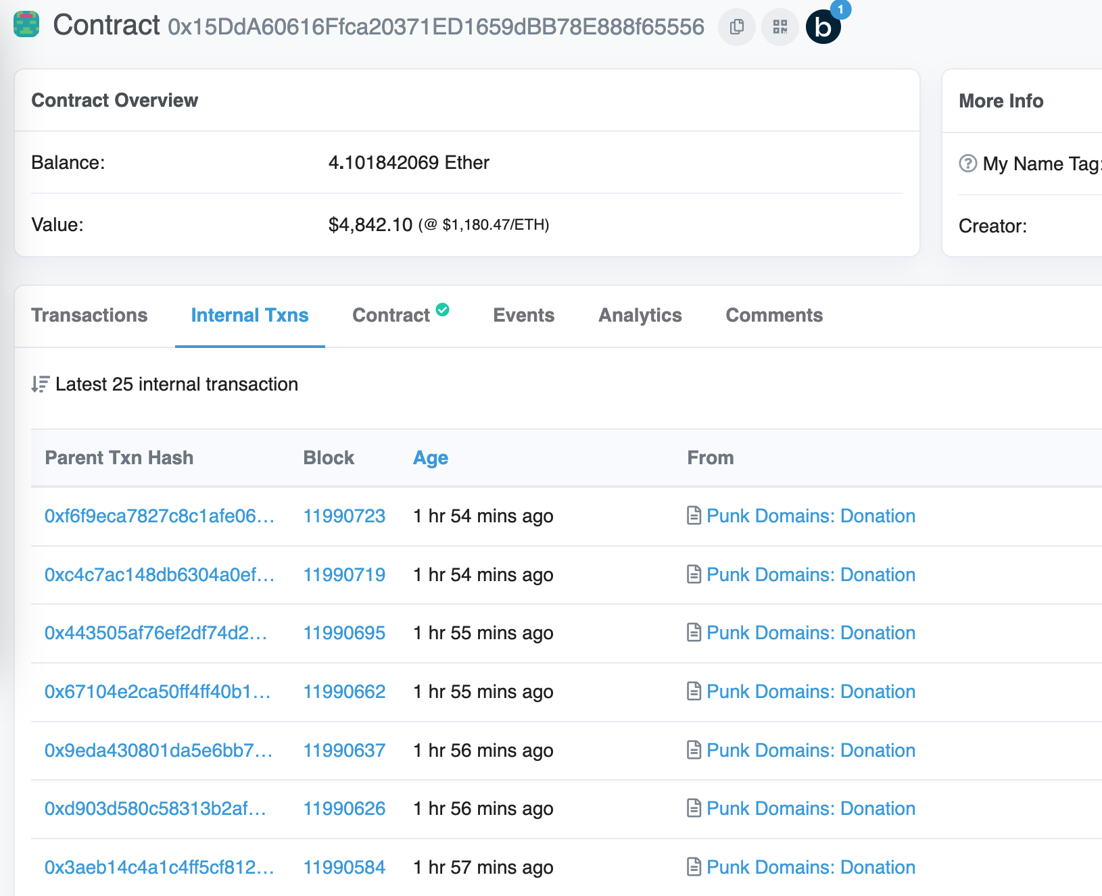
Task: Click the Creator label
Action: (x=992, y=226)
